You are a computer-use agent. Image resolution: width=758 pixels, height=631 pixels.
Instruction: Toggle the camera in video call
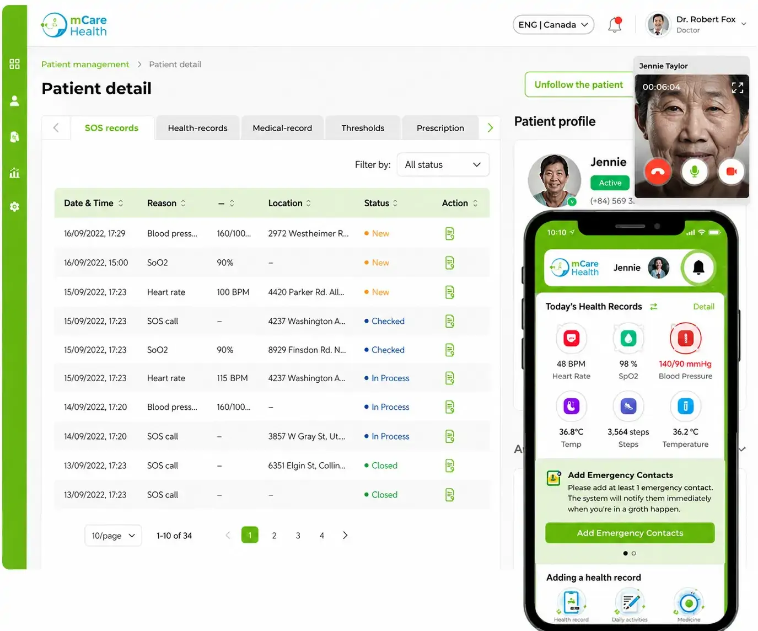732,172
